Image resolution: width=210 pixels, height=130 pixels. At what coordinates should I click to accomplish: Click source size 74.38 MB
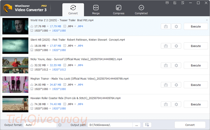point(40,104)
